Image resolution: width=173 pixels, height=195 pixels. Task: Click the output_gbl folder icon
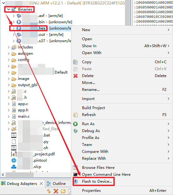(14, 85)
